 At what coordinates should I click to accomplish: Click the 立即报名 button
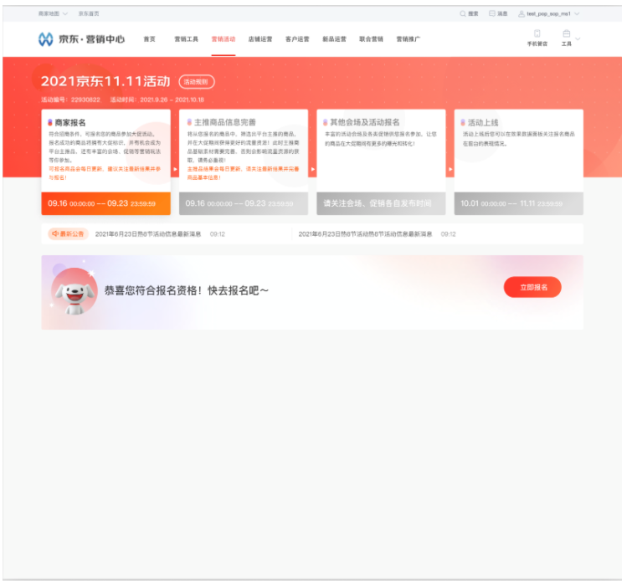click(532, 287)
